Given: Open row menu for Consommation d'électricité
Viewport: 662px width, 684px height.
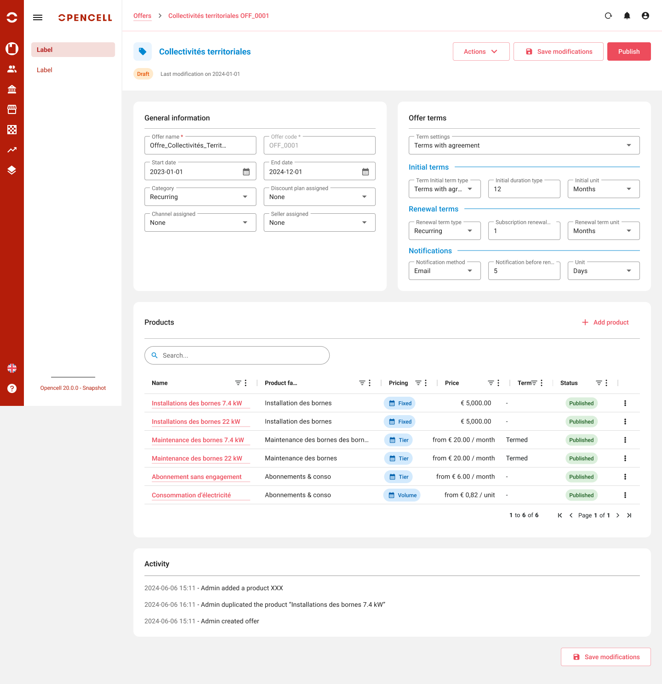Looking at the screenshot, I should (625, 495).
